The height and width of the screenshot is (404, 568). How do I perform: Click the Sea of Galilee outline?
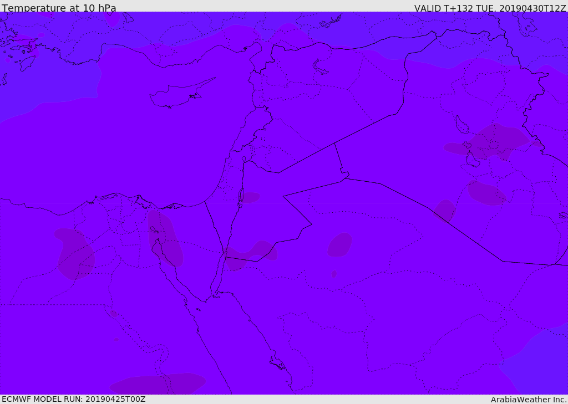tap(244, 159)
